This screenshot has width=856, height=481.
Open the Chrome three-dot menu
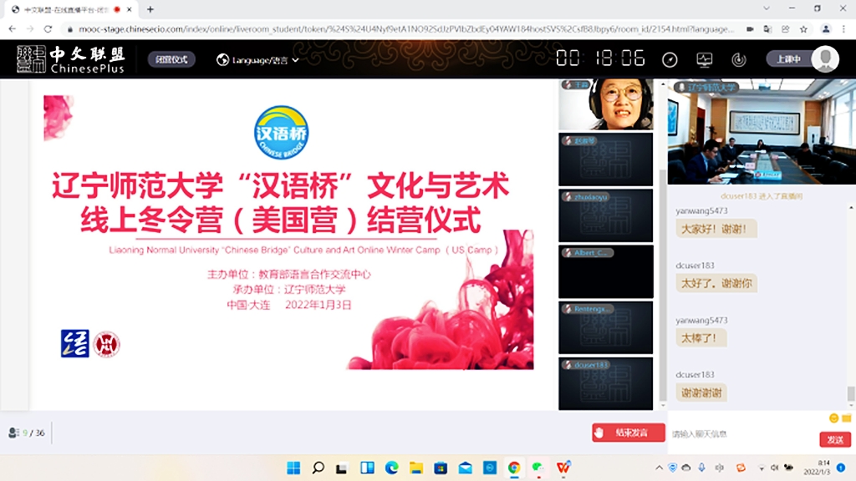(844, 29)
